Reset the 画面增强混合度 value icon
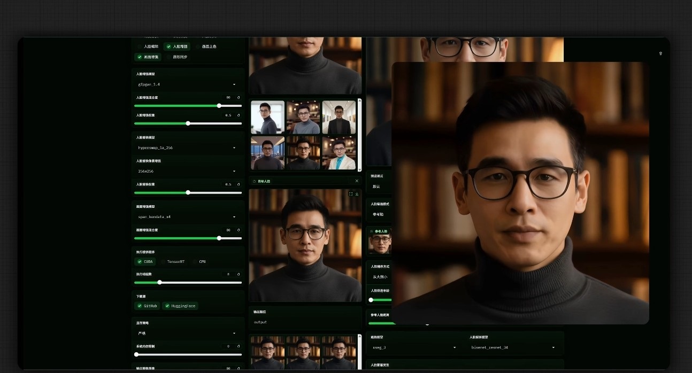 pyautogui.click(x=239, y=230)
